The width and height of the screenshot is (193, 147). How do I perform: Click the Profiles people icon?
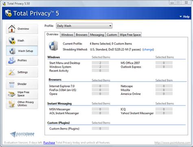pos(12,60)
